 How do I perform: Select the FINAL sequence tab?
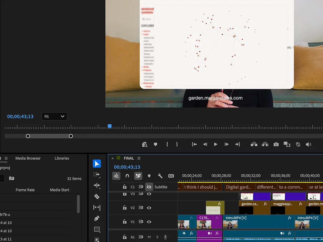(x=129, y=158)
